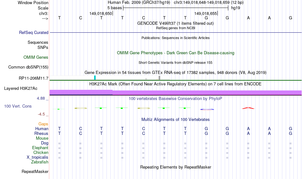Image resolution: width=302 pixels, height=179 pixels.
Task: Click the GTEx Gene Expression track title
Action: pyautogui.click(x=175, y=72)
